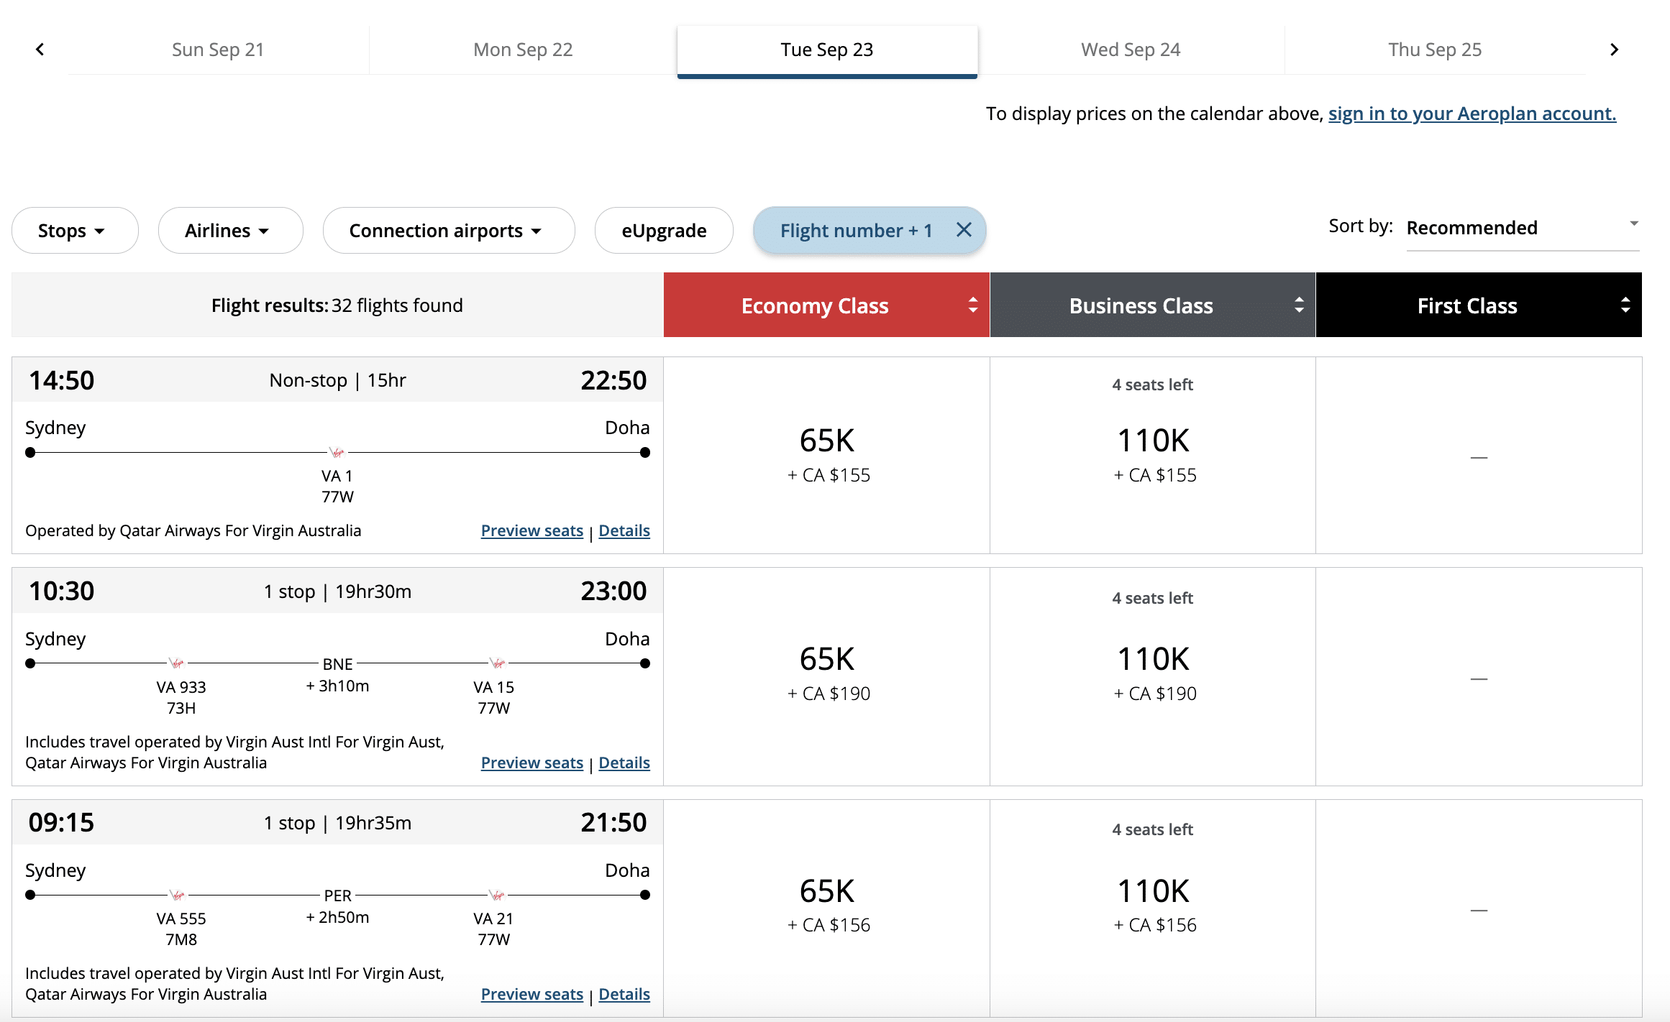Click Virgin logo above VA 933
1670x1022 pixels.
(177, 663)
